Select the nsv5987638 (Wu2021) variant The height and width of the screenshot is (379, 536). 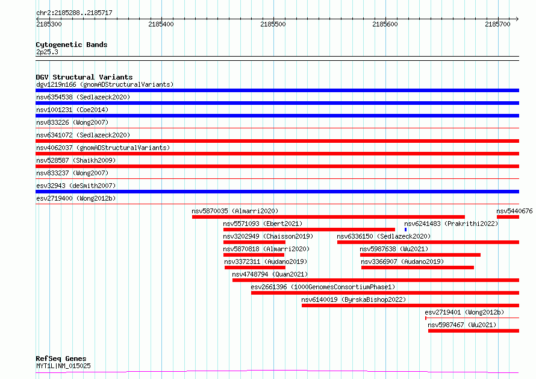click(x=394, y=249)
